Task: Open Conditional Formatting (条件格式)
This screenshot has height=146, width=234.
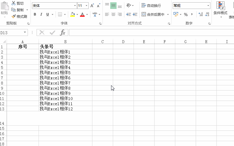Action: point(220,10)
